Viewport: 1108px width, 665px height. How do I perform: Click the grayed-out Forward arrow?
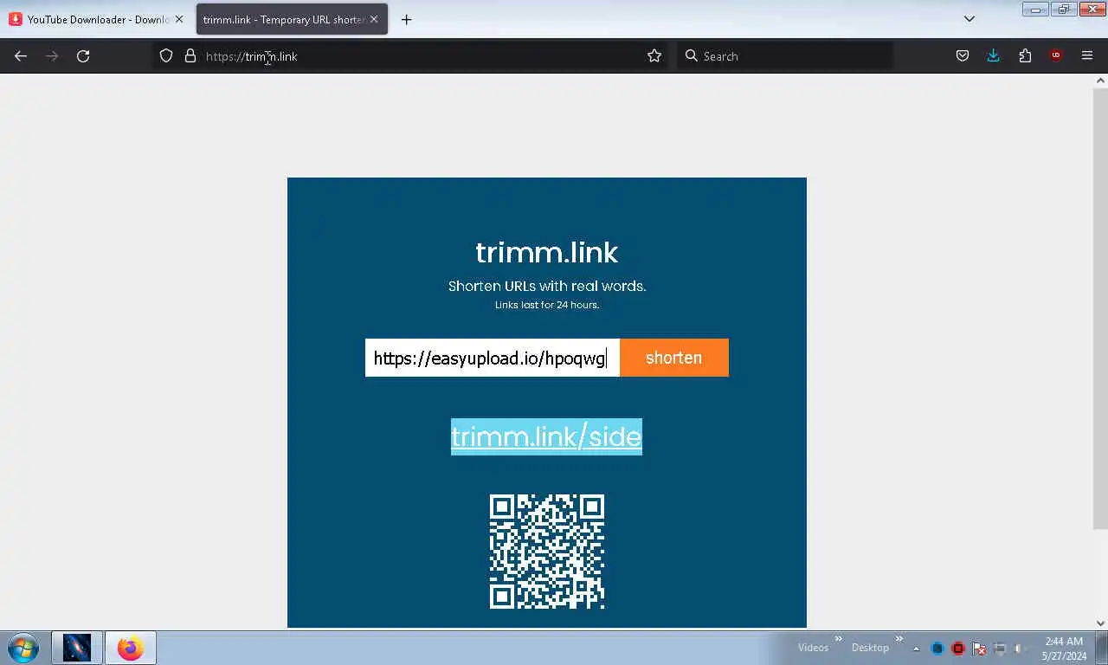[52, 55]
